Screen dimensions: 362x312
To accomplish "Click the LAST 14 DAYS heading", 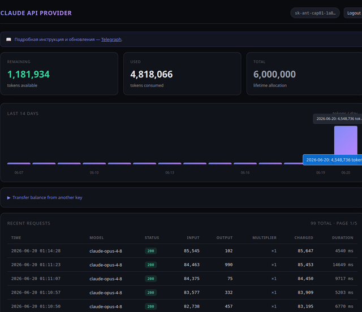I will point(23,114).
